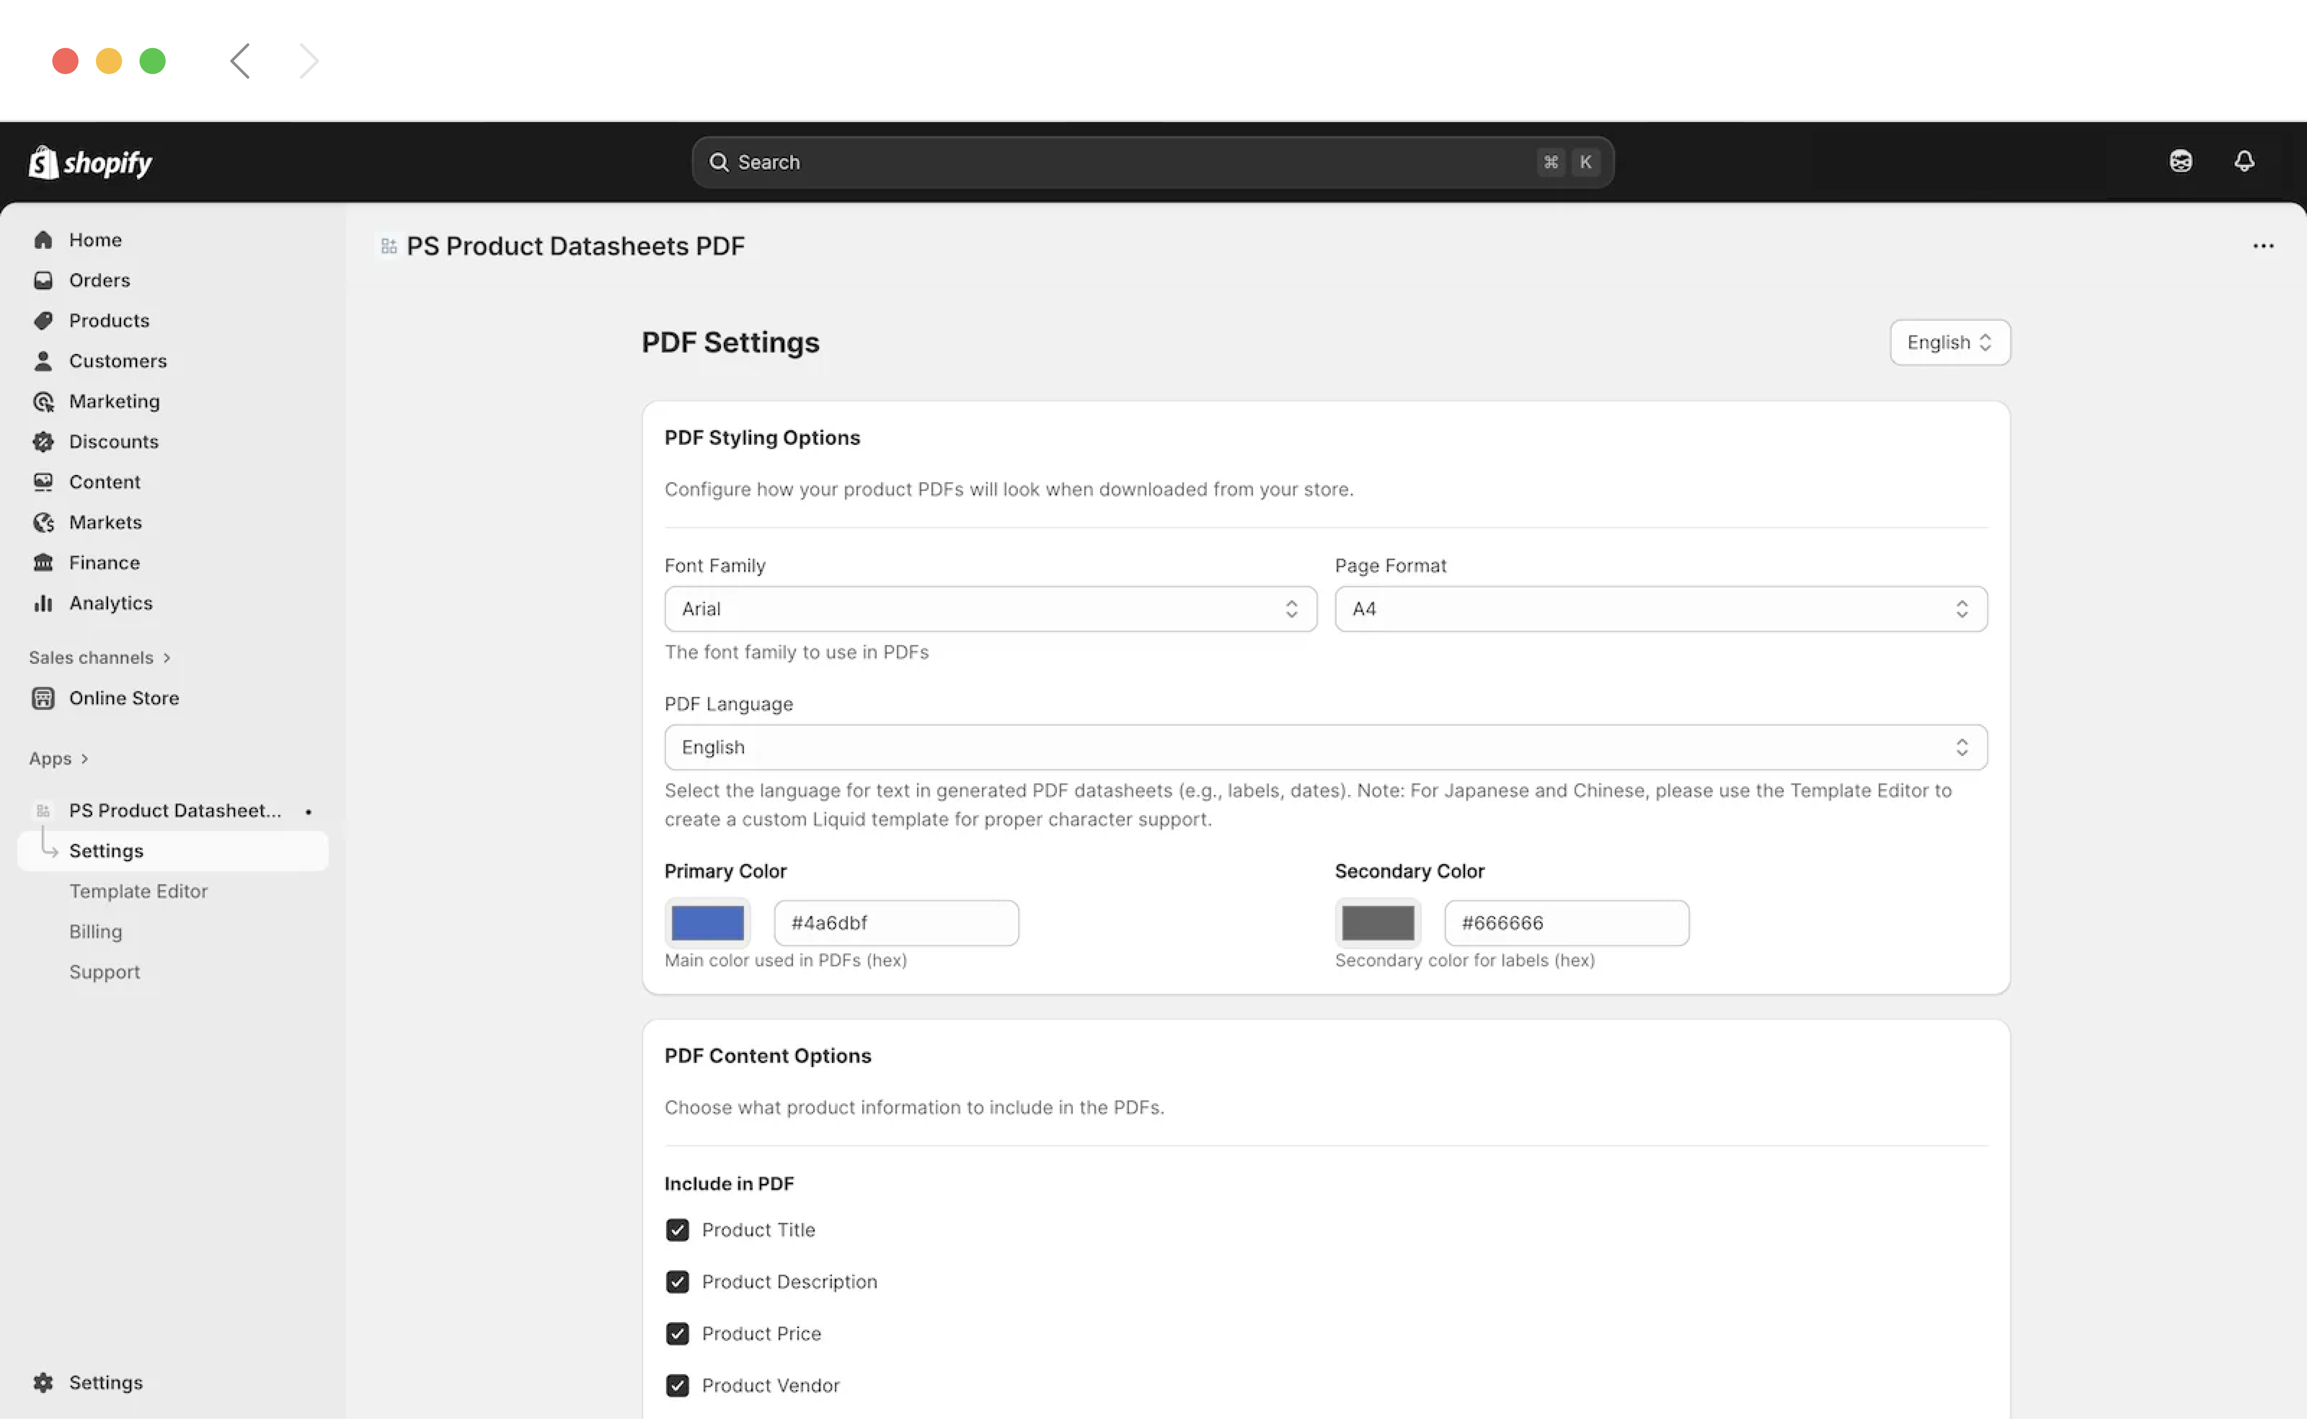Go to the Support page
This screenshot has width=2307, height=1419.
(104, 971)
